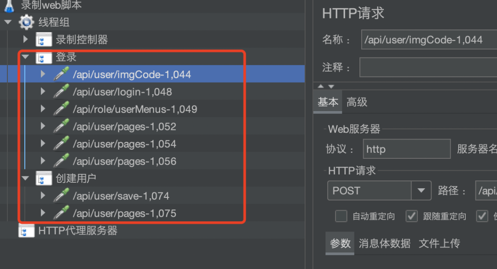Collapse the 线程组 tree node

pos(8,22)
